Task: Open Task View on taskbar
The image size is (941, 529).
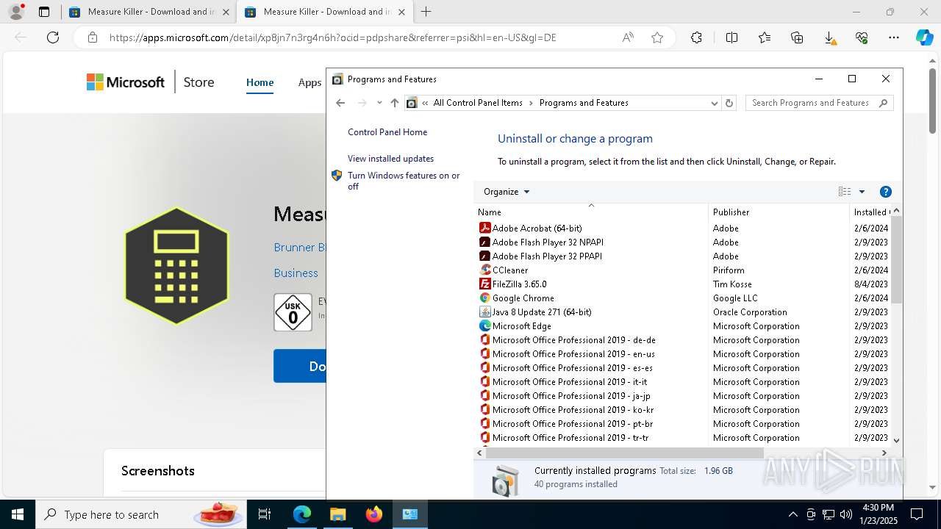Action: (x=265, y=514)
